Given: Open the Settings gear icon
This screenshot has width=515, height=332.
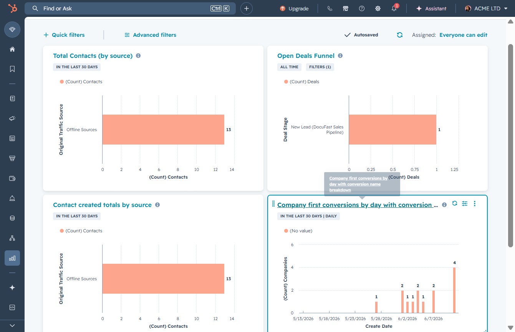Looking at the screenshot, I should (378, 8).
